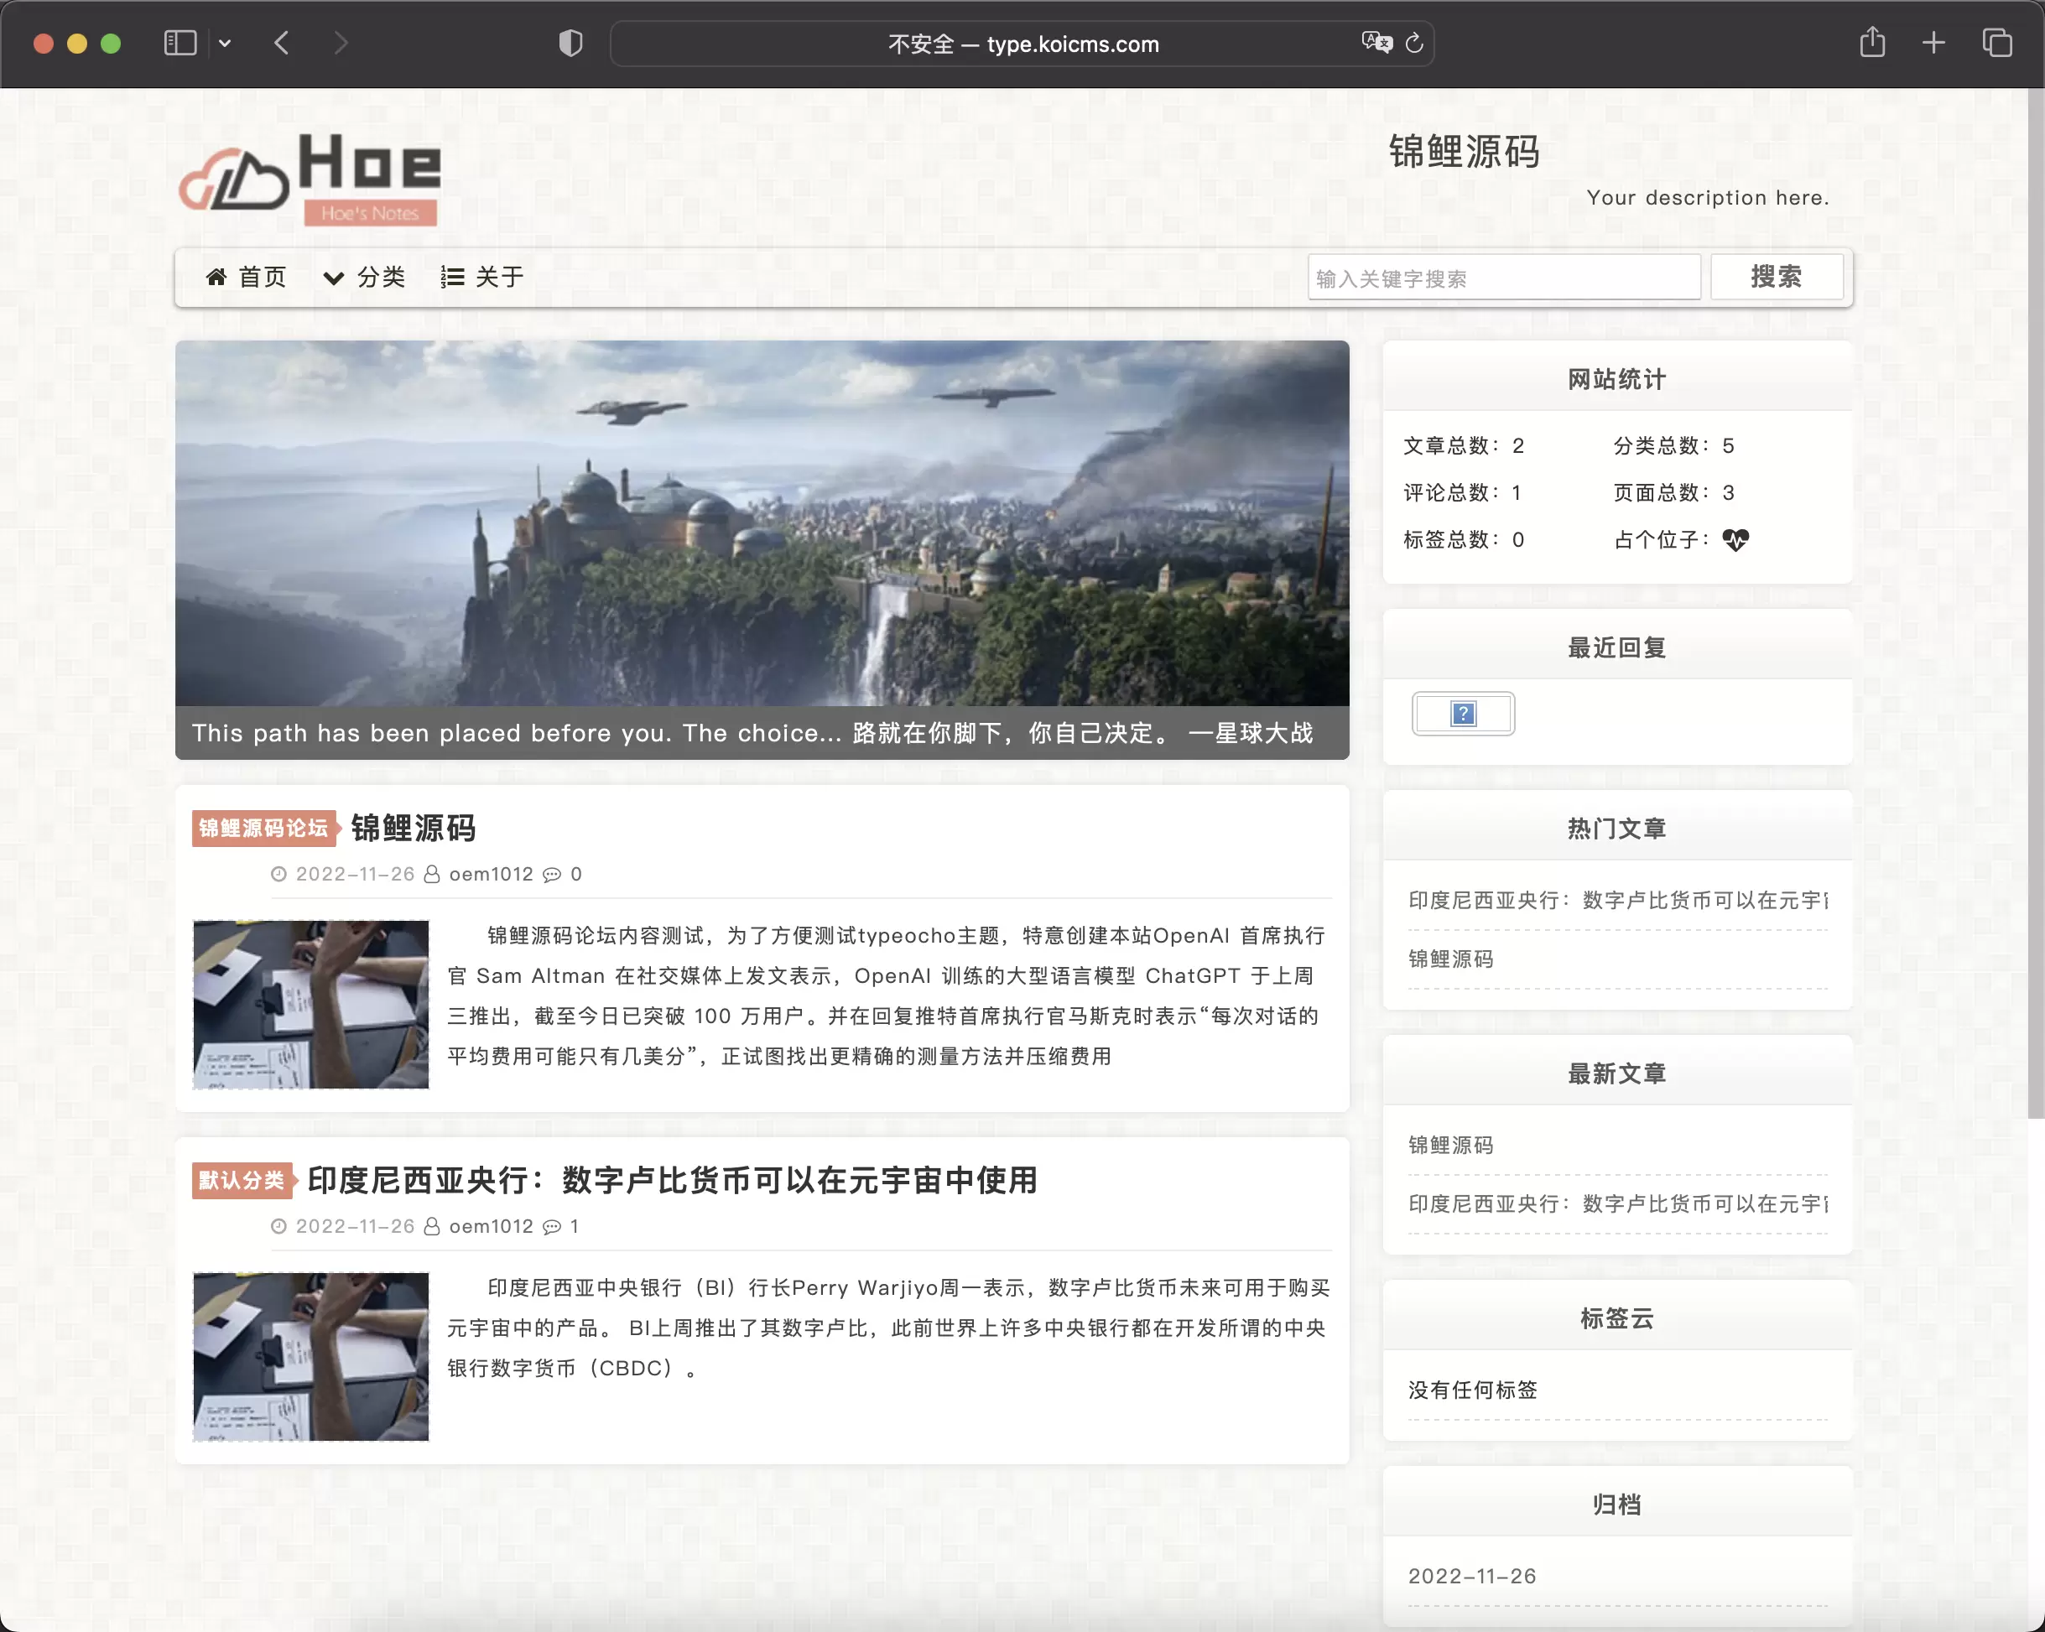This screenshot has width=2045, height=1632.
Task: Open the privacy shield report icon
Action: click(570, 43)
